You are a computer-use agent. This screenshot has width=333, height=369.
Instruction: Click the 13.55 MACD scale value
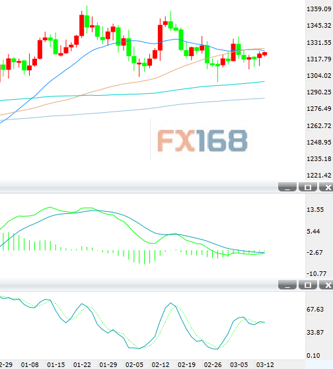[315, 210]
